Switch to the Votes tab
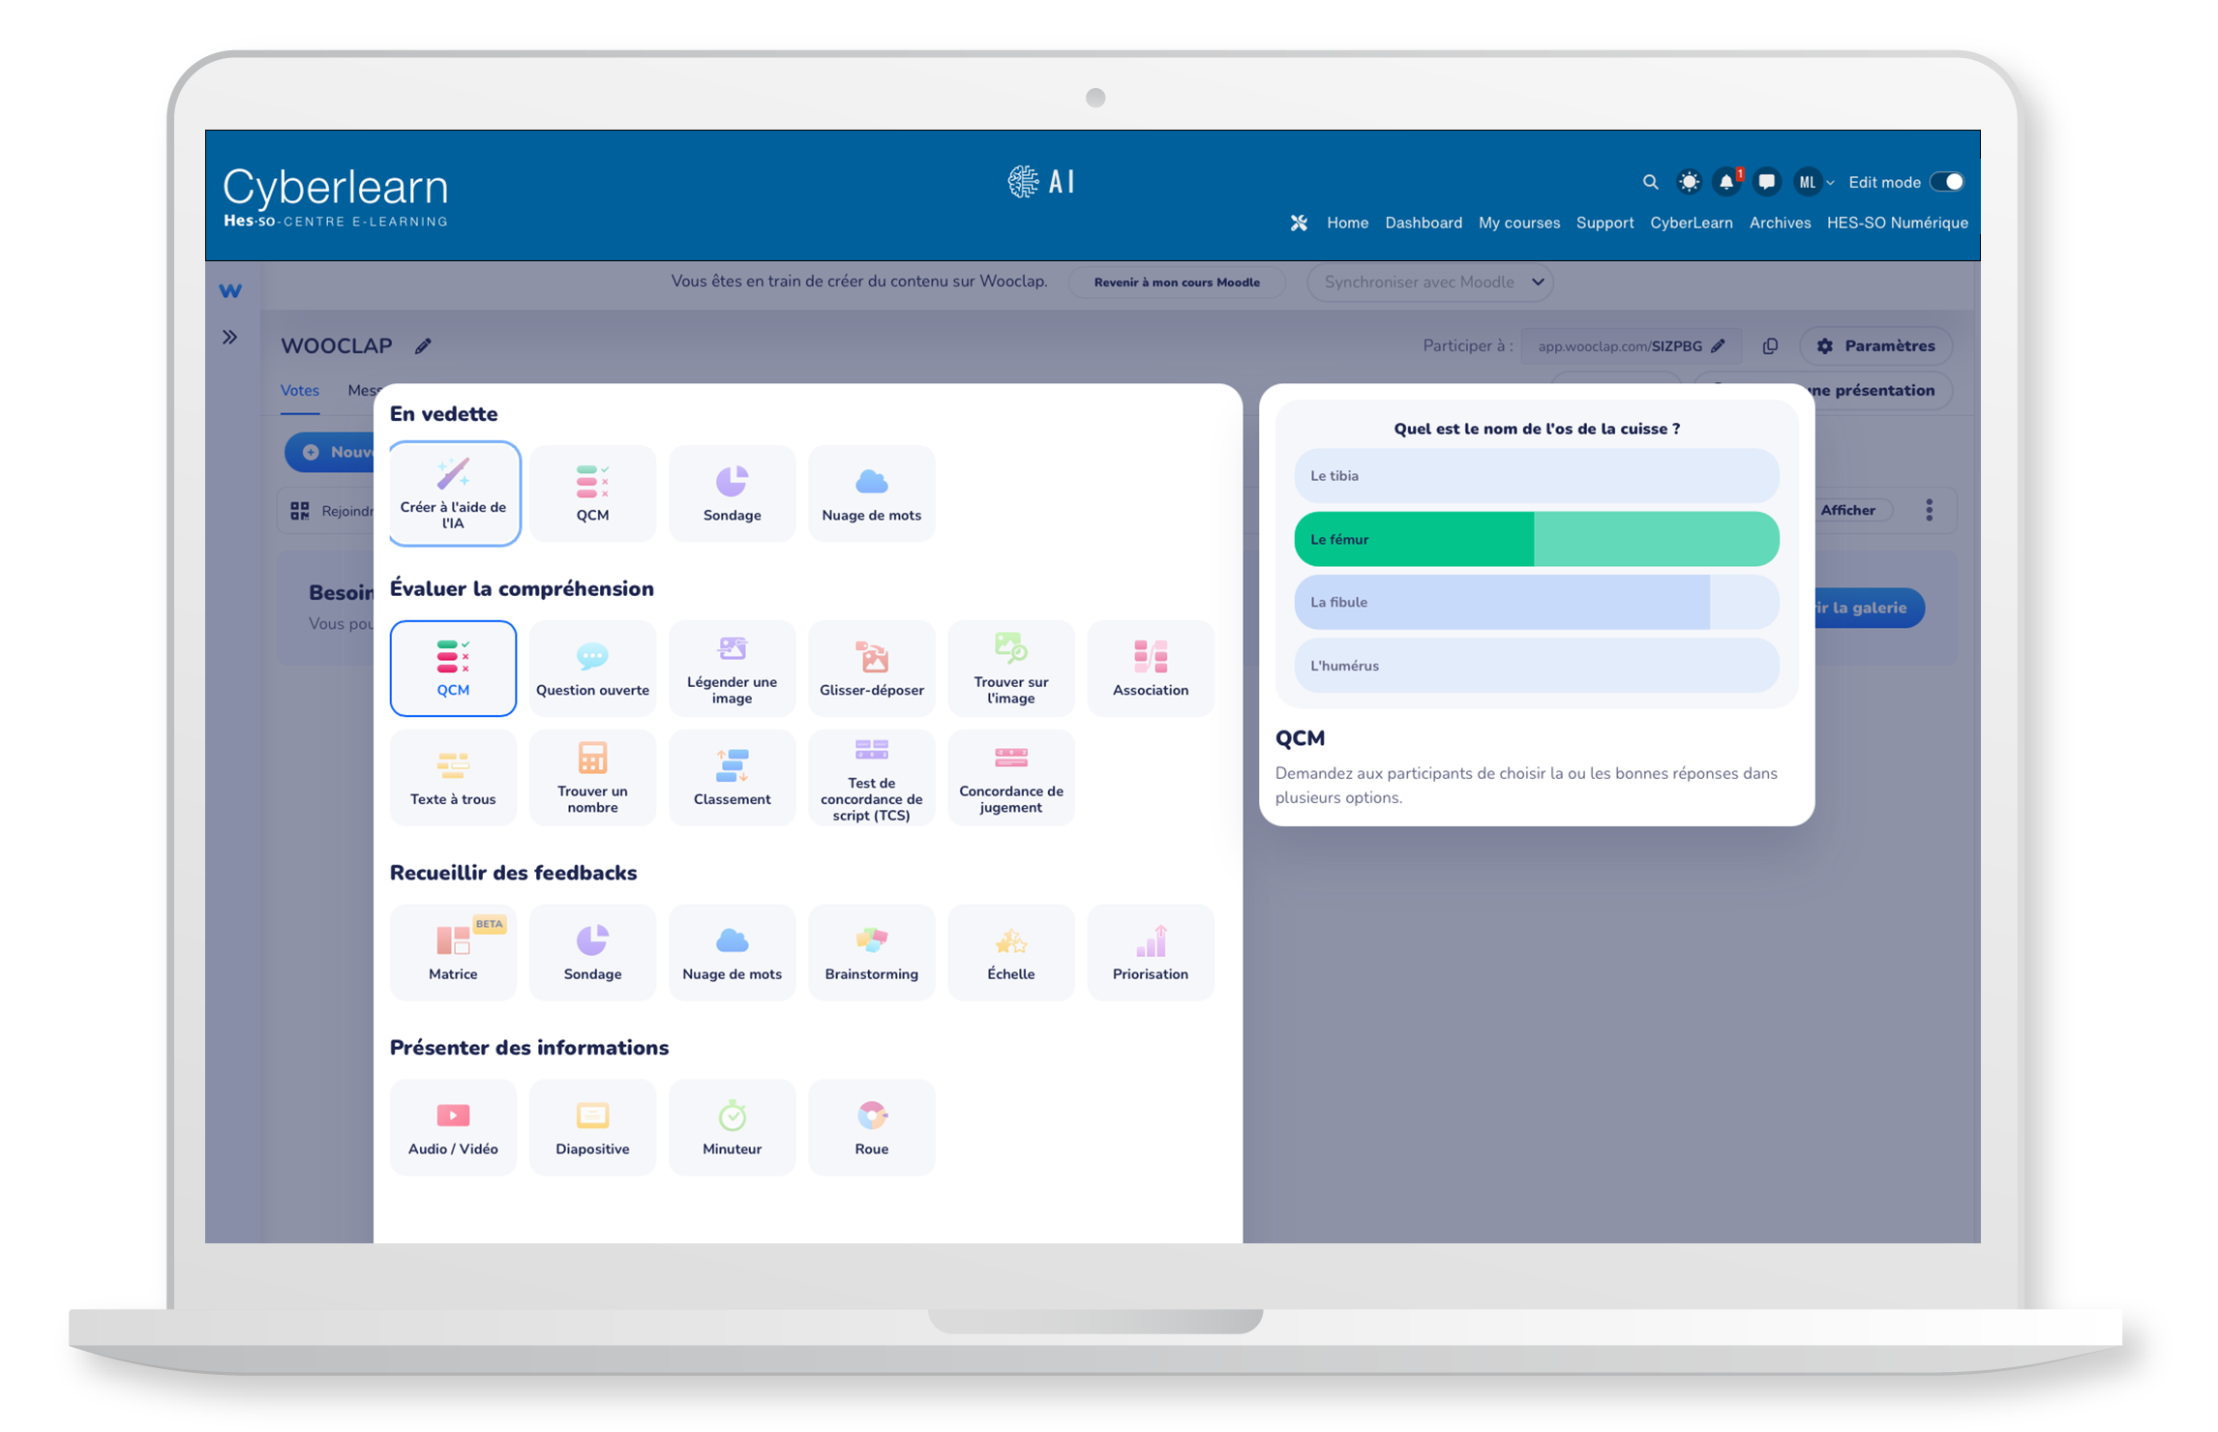 click(x=300, y=391)
